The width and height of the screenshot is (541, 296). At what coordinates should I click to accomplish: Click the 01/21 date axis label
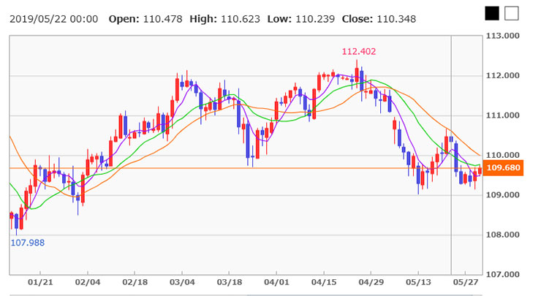pos(40,282)
